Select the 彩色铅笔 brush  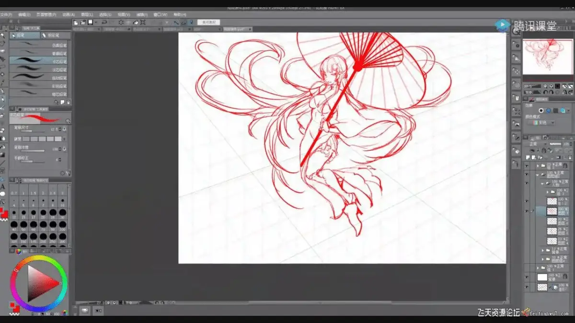[39, 85]
